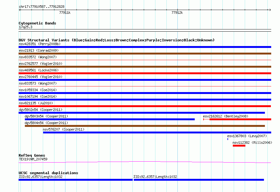Click dgv5802n54 (Cooper2011) variant label

point(41,110)
